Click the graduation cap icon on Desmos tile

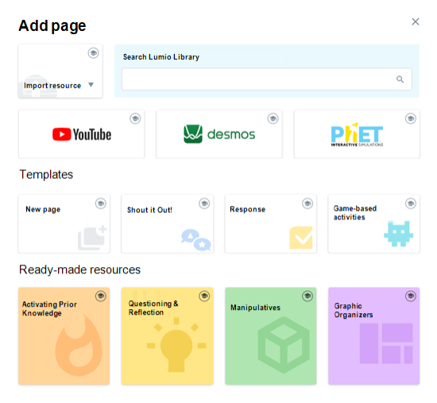coord(273,118)
